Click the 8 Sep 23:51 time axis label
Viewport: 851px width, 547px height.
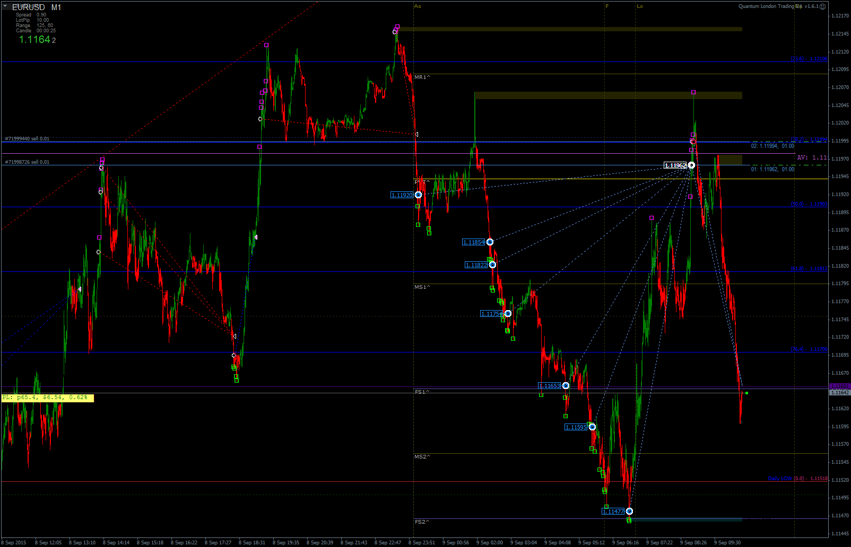[x=421, y=543]
